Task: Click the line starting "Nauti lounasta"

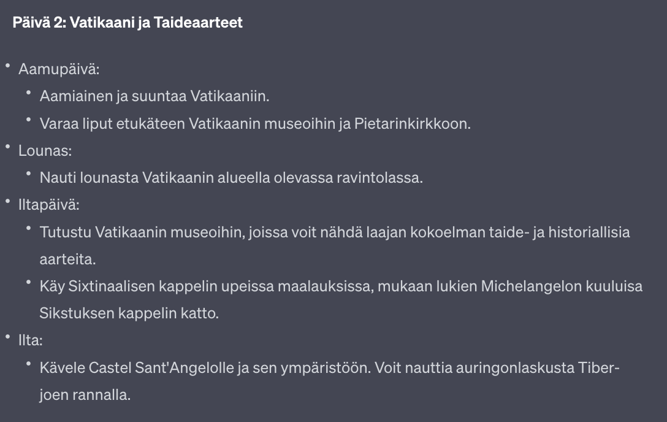Action: (231, 178)
